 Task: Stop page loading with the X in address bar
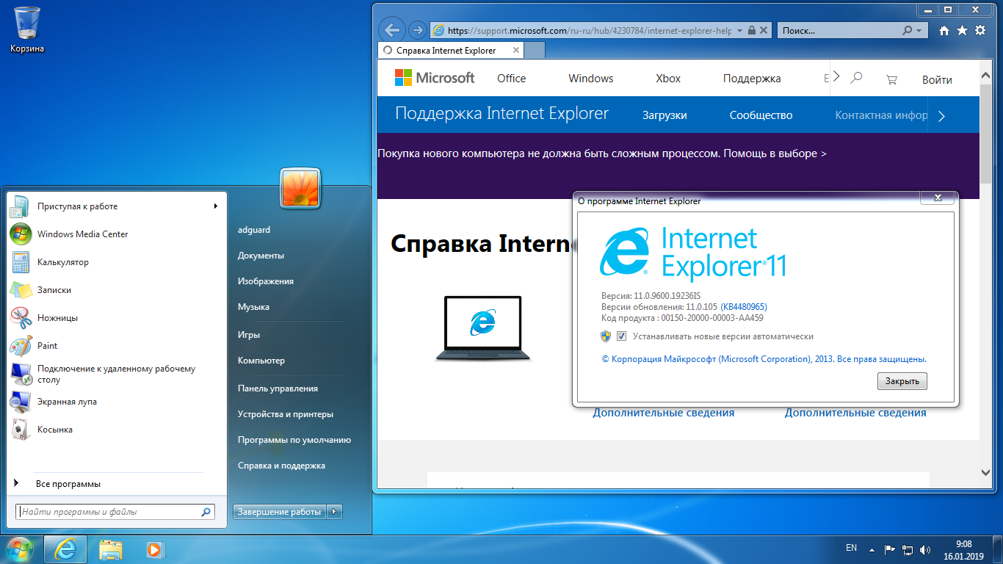pyautogui.click(x=764, y=31)
